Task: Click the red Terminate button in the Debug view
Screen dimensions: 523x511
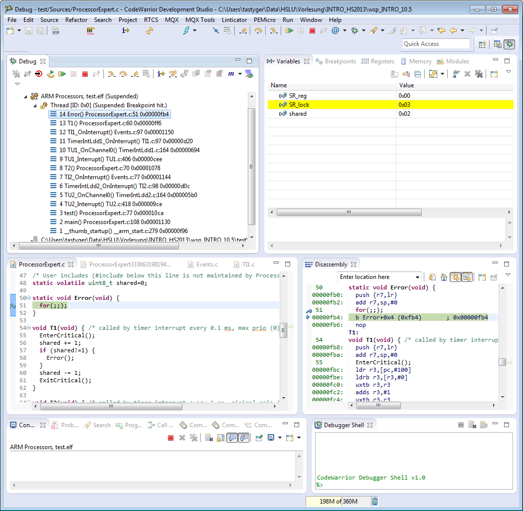Action: 85,74
